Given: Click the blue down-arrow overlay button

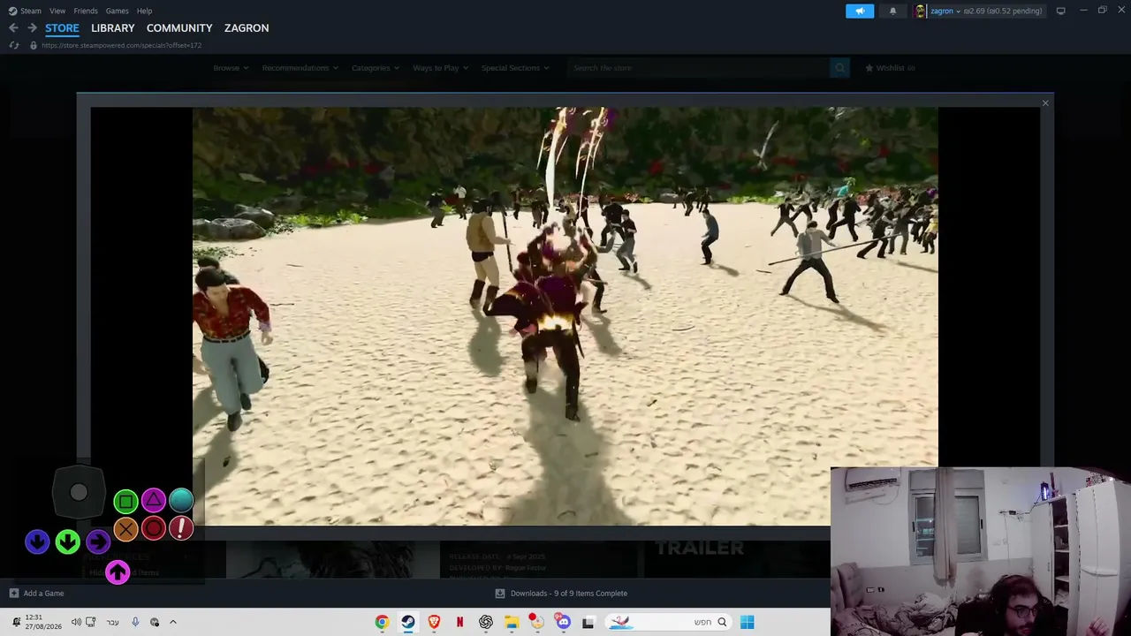Looking at the screenshot, I should [x=37, y=541].
